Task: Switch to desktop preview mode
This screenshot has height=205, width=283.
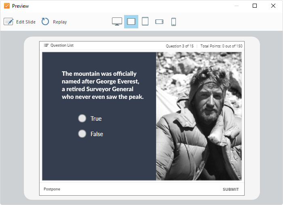Action: tap(117, 21)
